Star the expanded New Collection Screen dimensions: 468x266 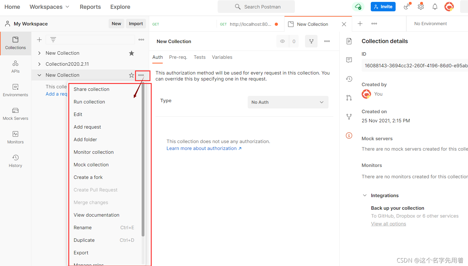pos(132,75)
